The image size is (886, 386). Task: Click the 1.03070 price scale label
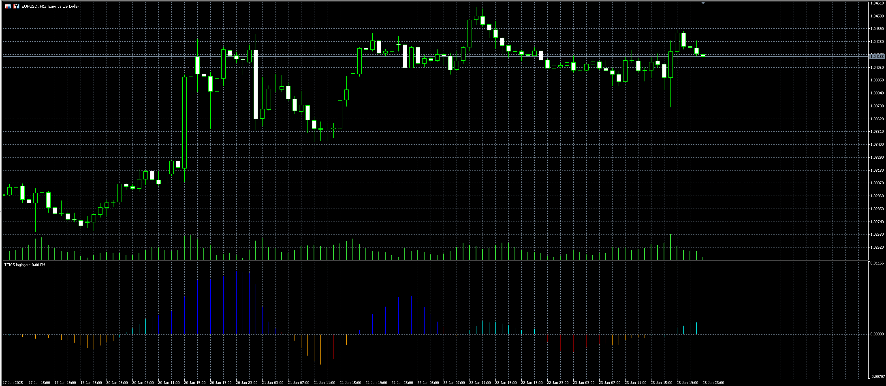pyautogui.click(x=877, y=183)
